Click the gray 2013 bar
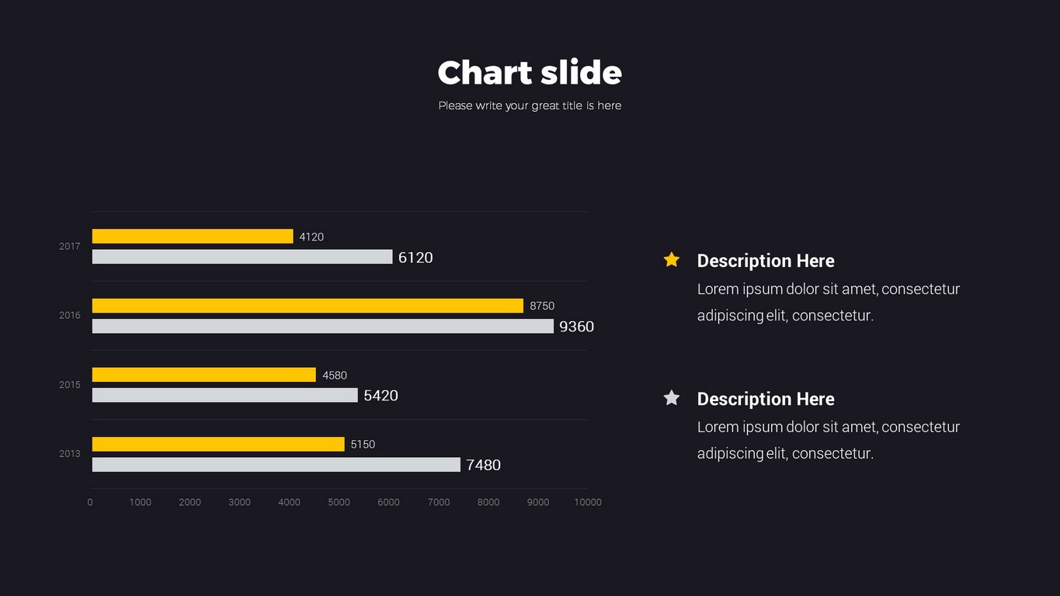Viewport: 1060px width, 596px height. (x=276, y=465)
